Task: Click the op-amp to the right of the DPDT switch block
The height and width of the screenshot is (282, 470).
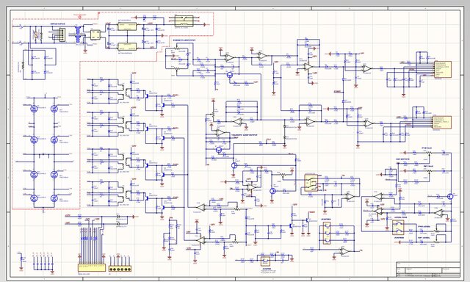Action: click(x=350, y=197)
